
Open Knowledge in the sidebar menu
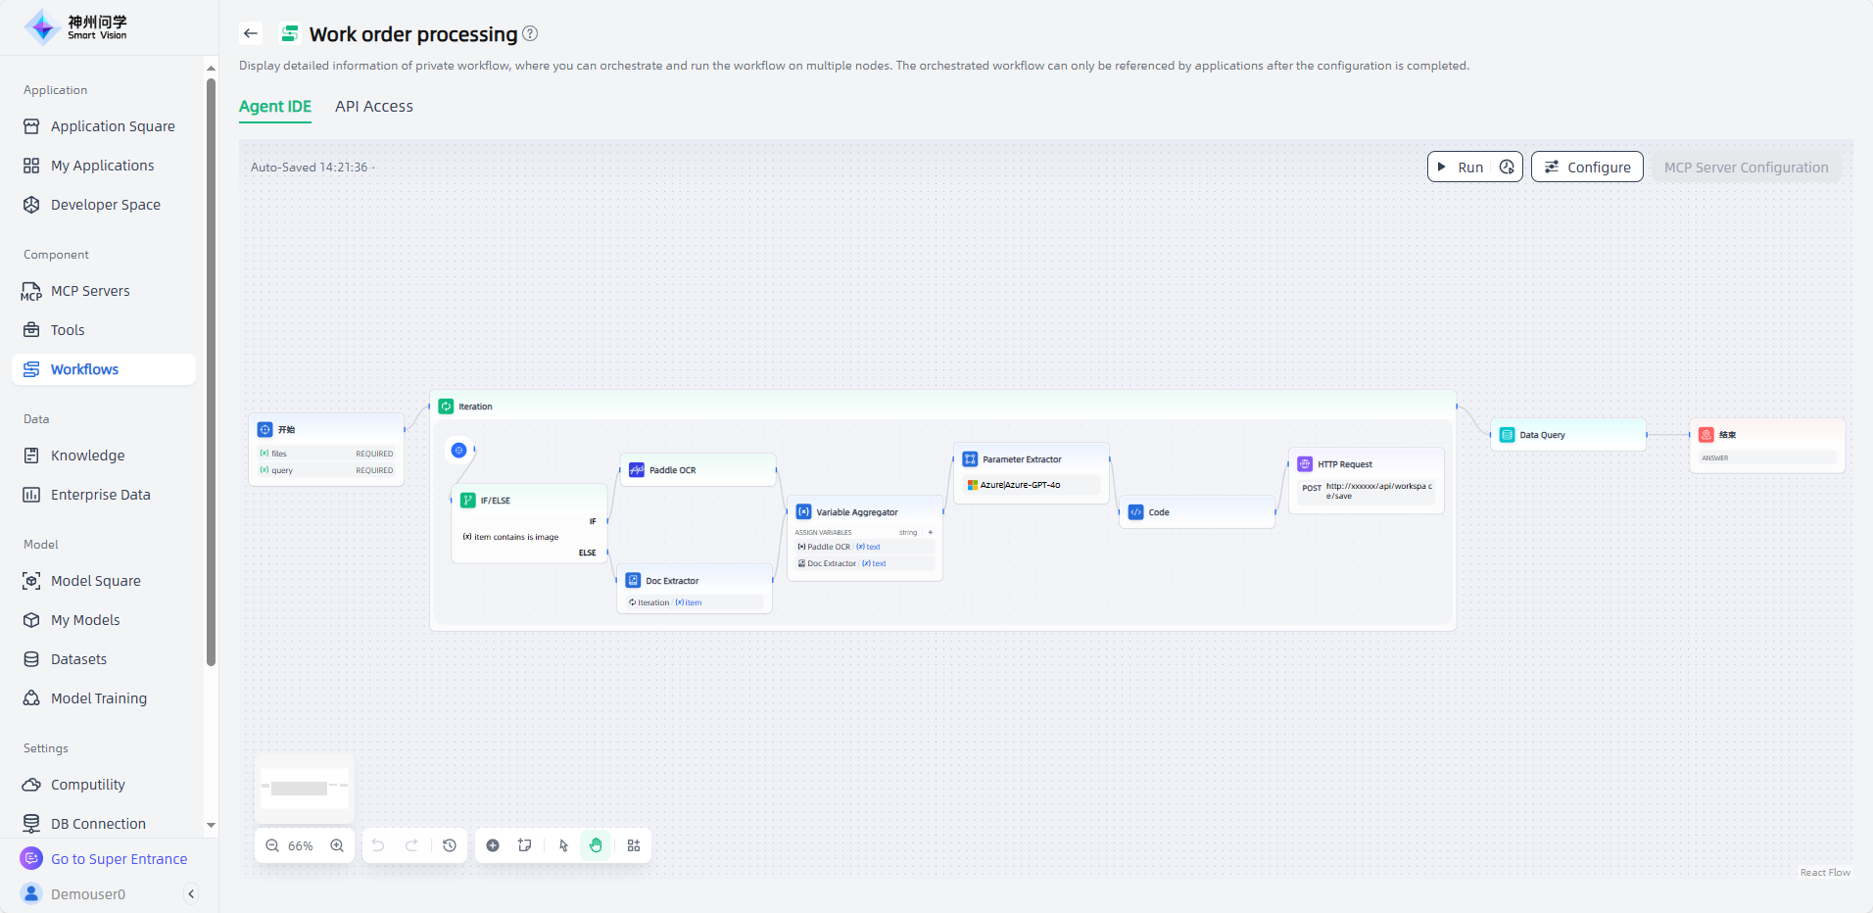tap(87, 456)
